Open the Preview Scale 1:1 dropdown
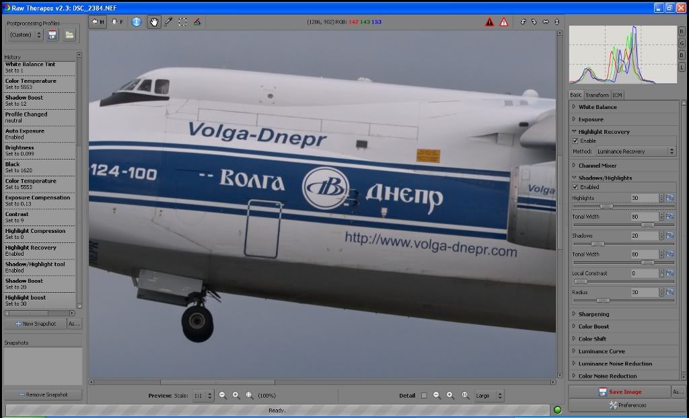Screen dimensions: 689x418 [x=203, y=396]
